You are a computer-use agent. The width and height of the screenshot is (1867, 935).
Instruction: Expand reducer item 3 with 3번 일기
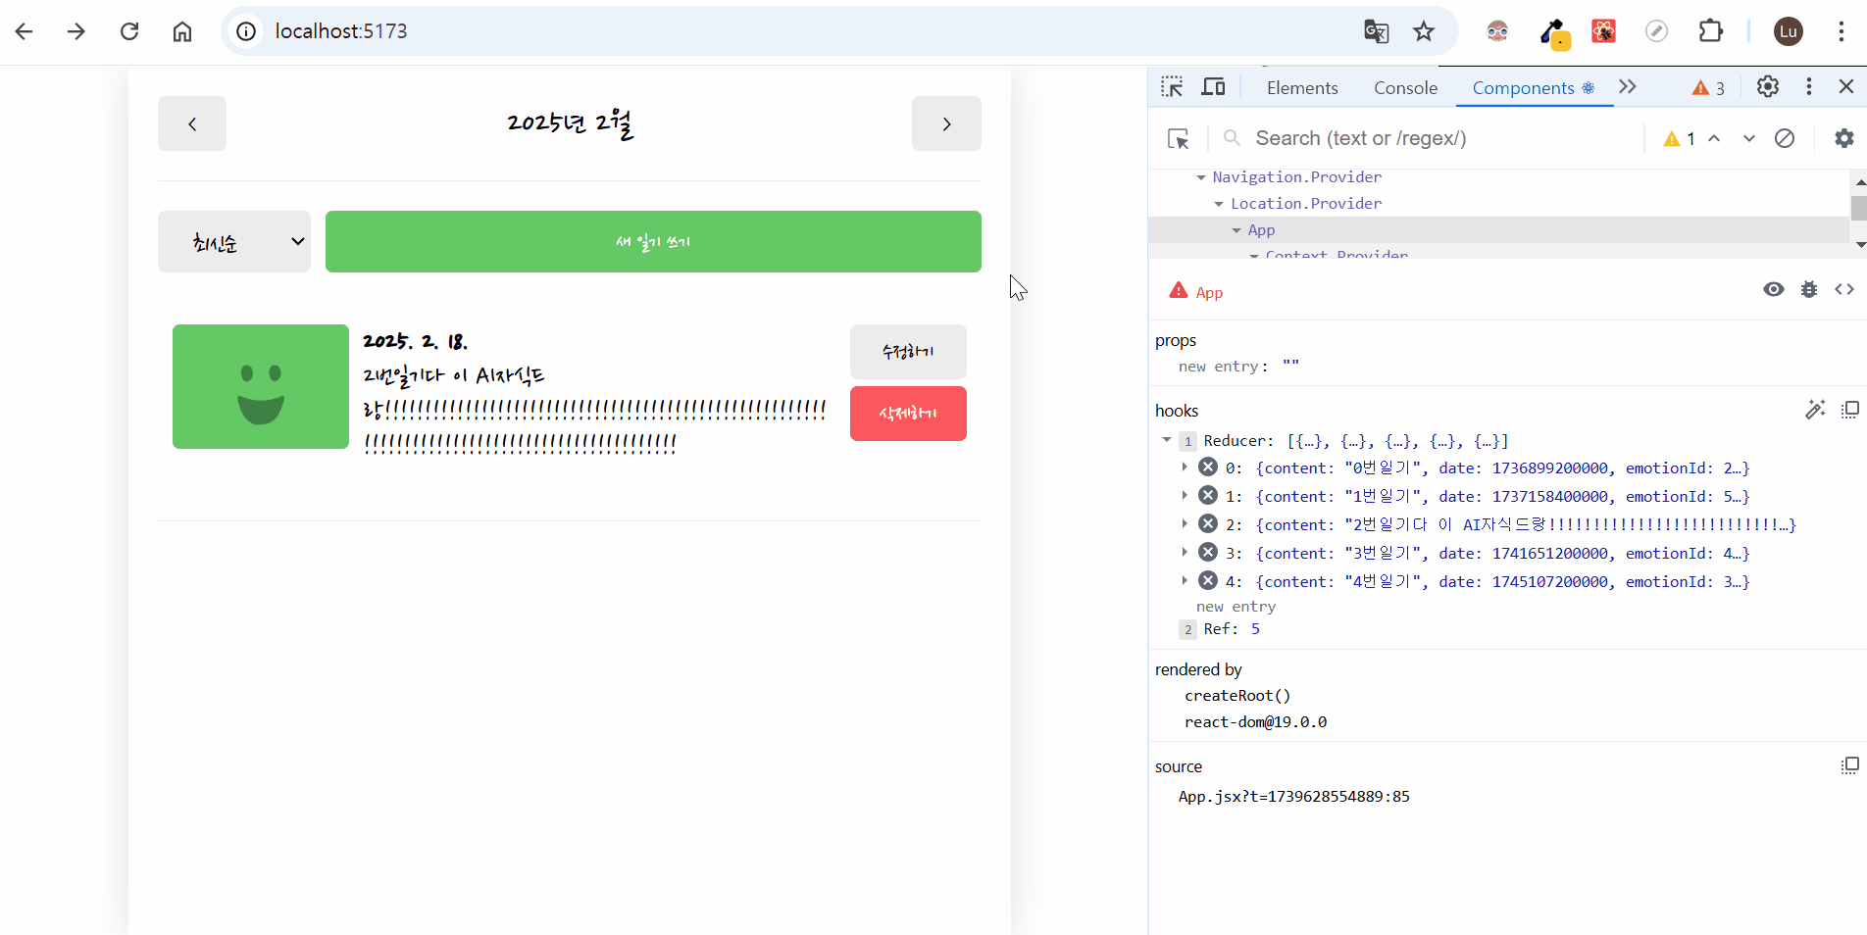pos(1185,553)
